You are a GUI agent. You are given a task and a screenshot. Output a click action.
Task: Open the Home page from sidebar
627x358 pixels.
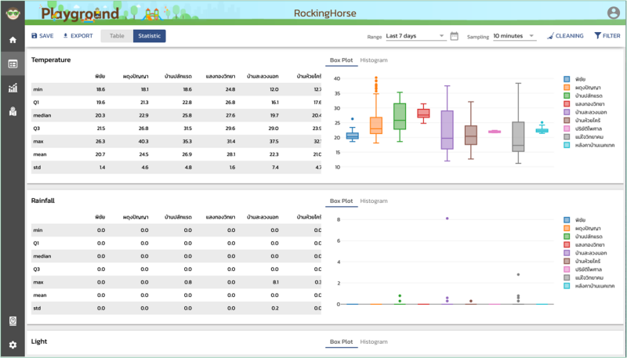tap(13, 40)
